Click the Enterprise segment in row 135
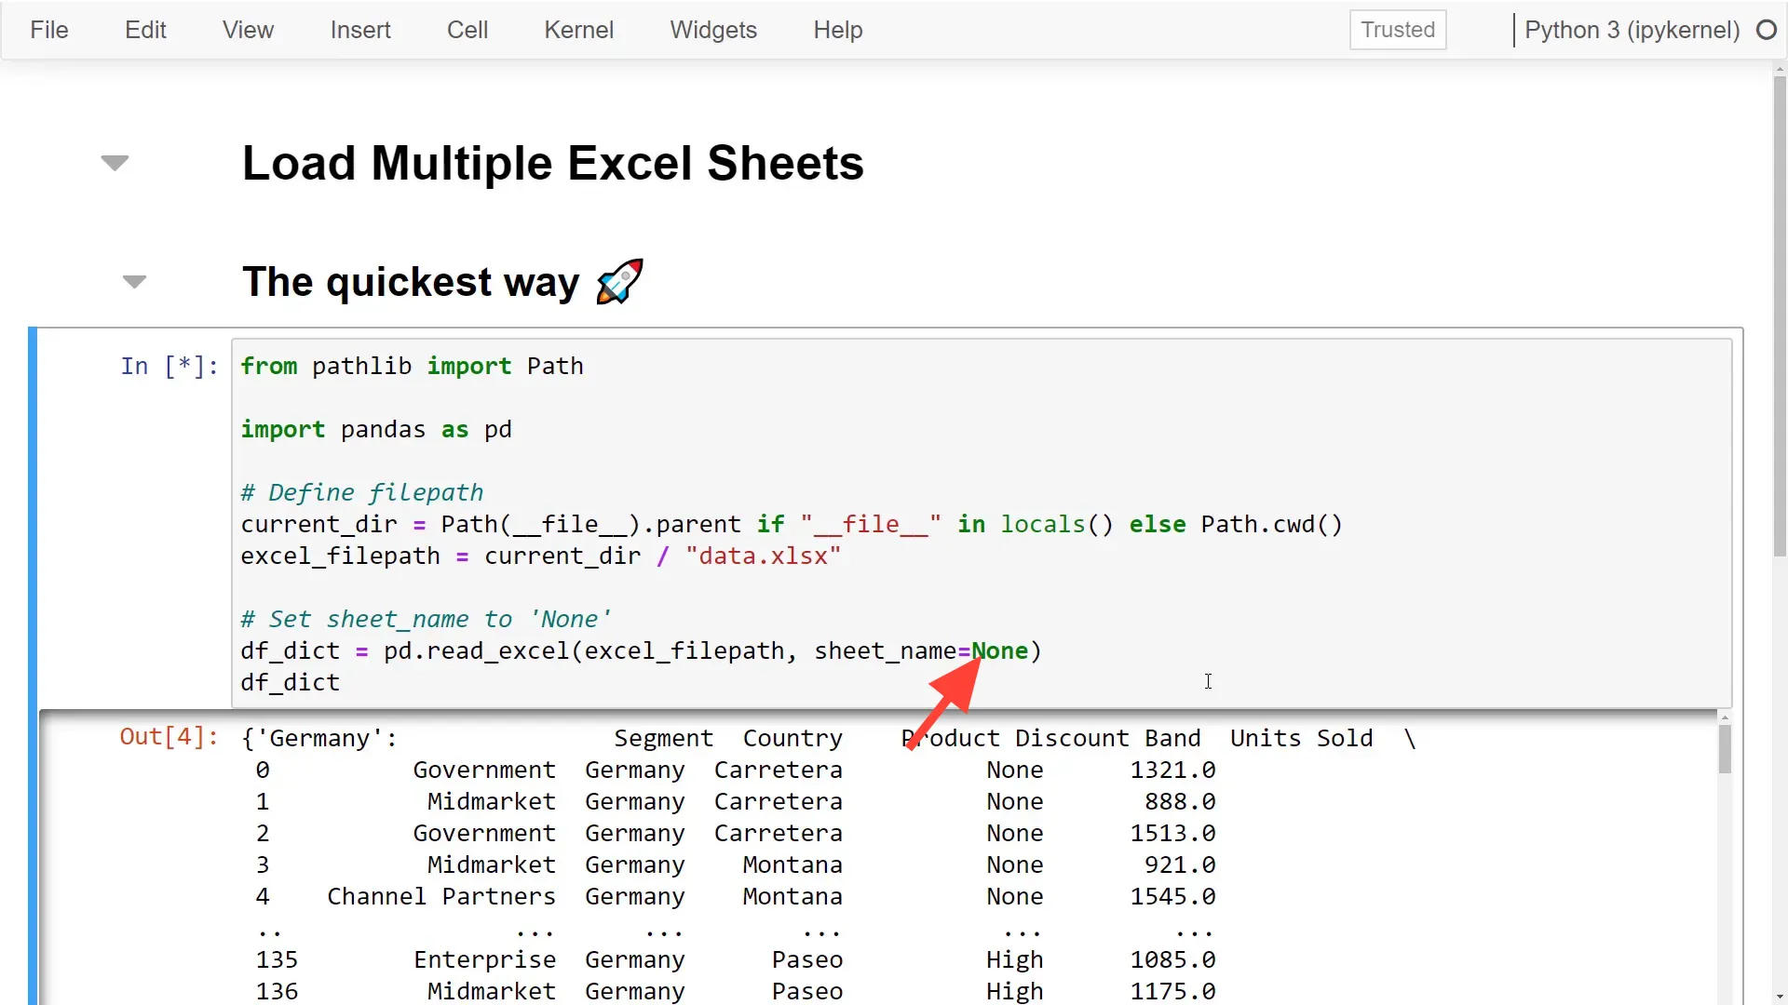Viewport: 1788px width, 1005px height. click(x=484, y=960)
